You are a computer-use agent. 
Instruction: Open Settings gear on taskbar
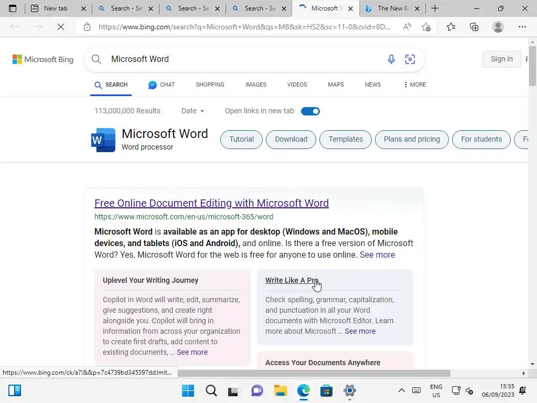[x=350, y=390]
